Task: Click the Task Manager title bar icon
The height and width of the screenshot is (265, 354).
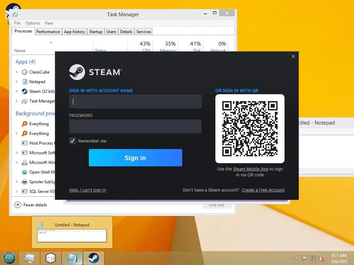Action: (15, 14)
